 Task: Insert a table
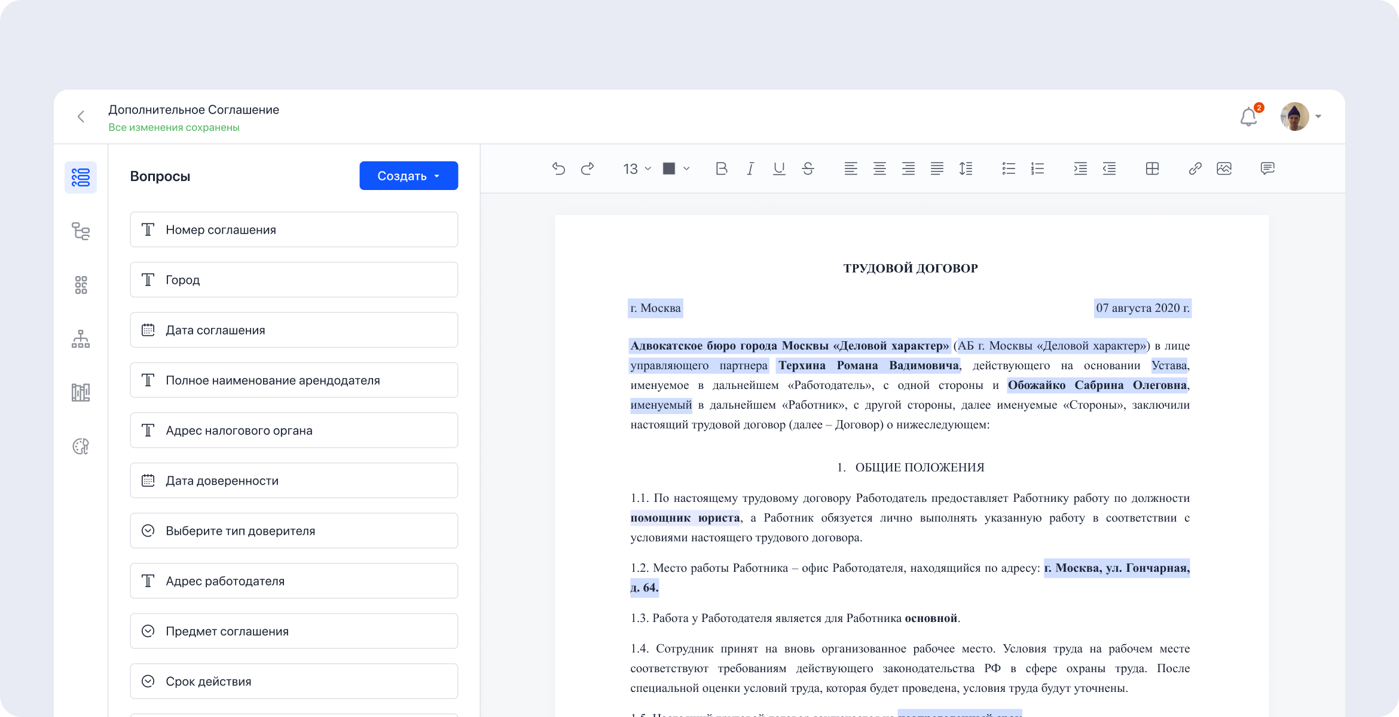click(x=1152, y=168)
